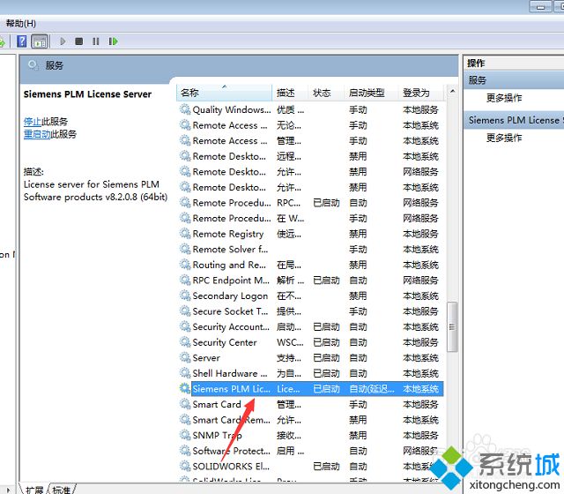This screenshot has height=494, width=564.
Task: Click 自动(延迟... startup type cell
Action: point(372,389)
